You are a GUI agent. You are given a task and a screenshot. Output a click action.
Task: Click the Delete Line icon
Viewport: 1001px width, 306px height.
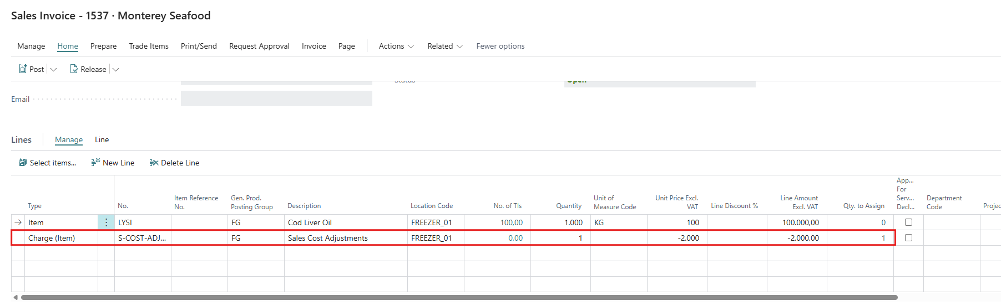[x=154, y=163]
